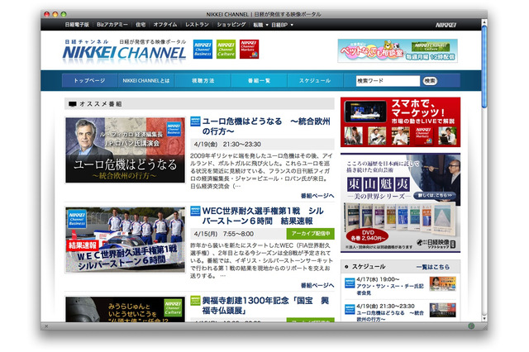This screenshot has height=352, width=529.
Task: Click the vertical scrollbar thumb
Action: [484, 67]
